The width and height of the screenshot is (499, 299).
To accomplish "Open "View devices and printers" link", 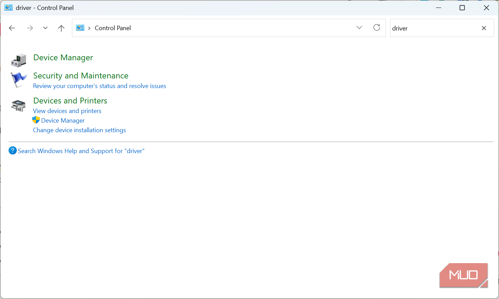I will click(67, 111).
